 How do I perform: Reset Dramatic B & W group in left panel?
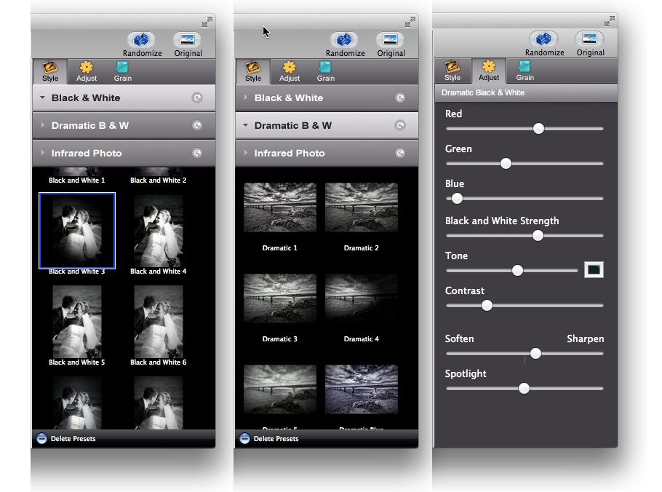(197, 125)
